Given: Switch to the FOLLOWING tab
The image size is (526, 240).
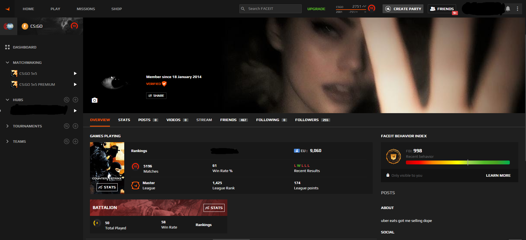Looking at the screenshot, I should click(x=272, y=120).
